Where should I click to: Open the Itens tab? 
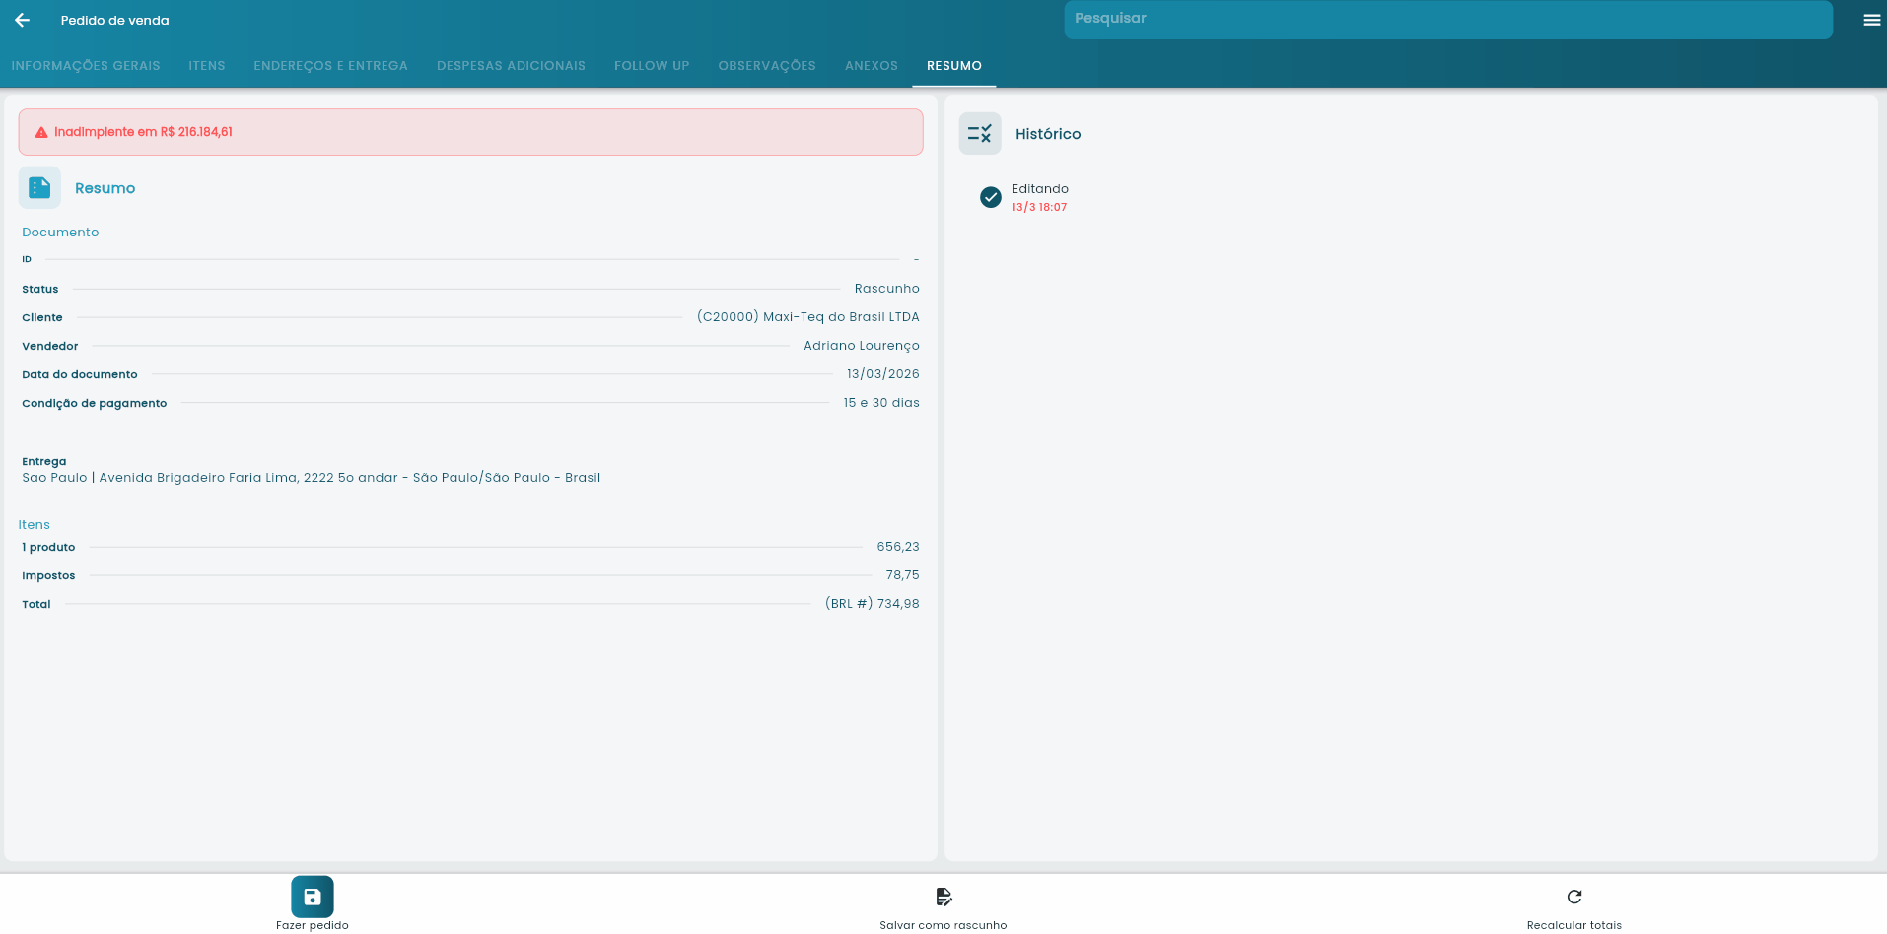[x=207, y=66]
